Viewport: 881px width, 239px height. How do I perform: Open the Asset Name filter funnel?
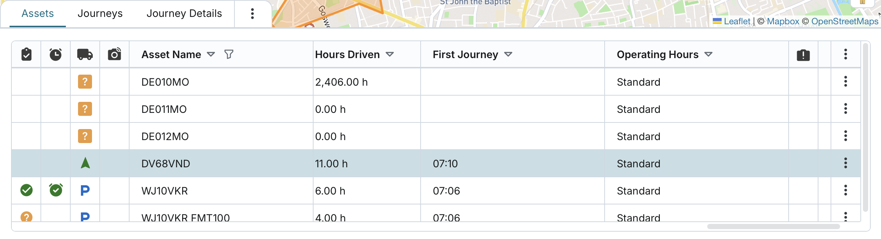coord(229,54)
